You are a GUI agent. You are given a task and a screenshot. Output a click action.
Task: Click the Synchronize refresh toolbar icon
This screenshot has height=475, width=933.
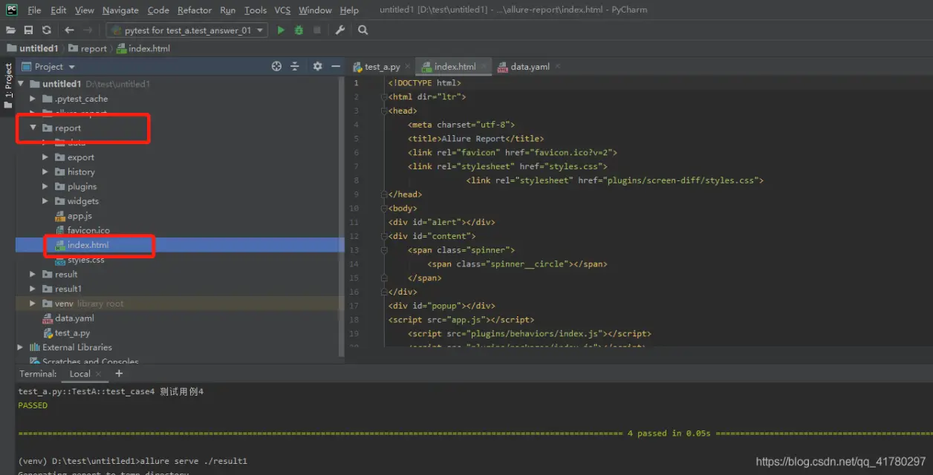coord(47,30)
